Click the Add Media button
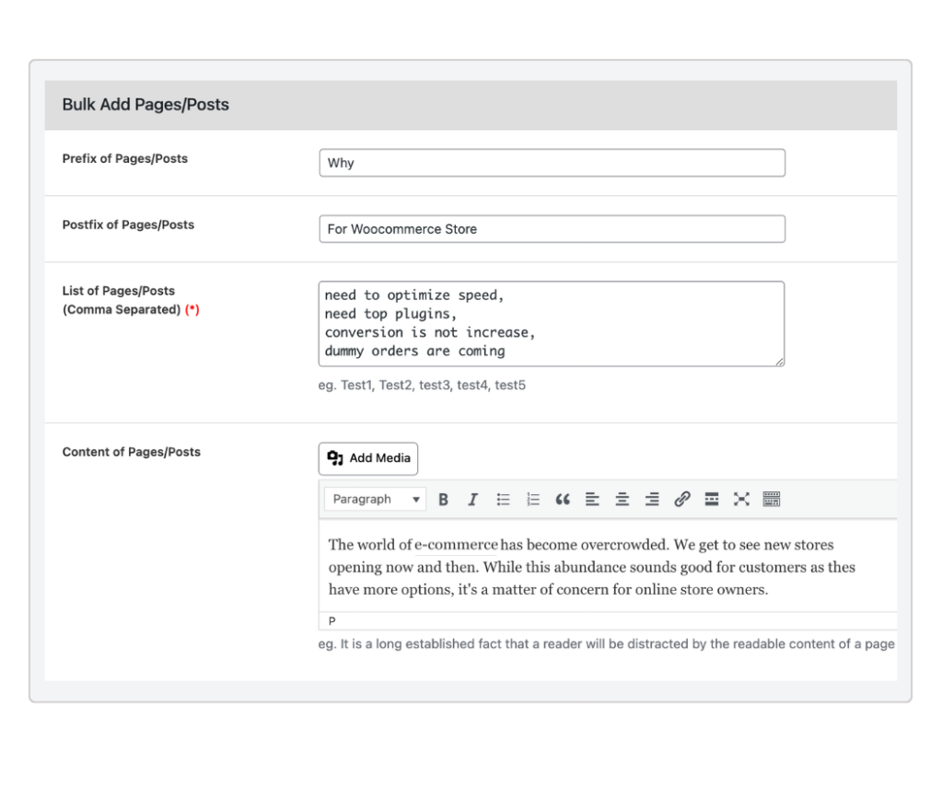Screen dimensions: 942x786 (368, 458)
